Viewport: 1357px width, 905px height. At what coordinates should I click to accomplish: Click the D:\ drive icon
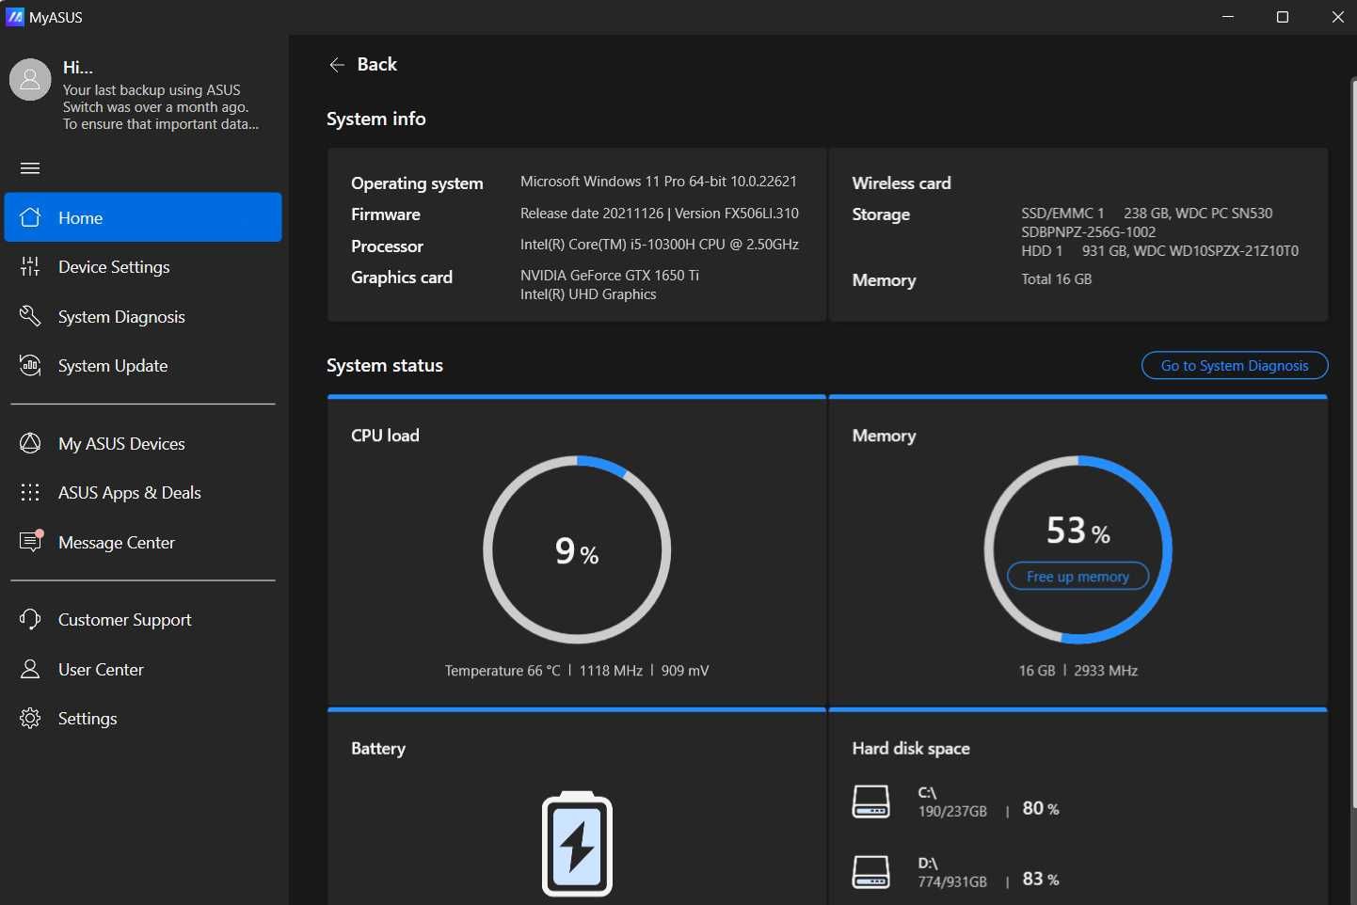pyautogui.click(x=870, y=872)
